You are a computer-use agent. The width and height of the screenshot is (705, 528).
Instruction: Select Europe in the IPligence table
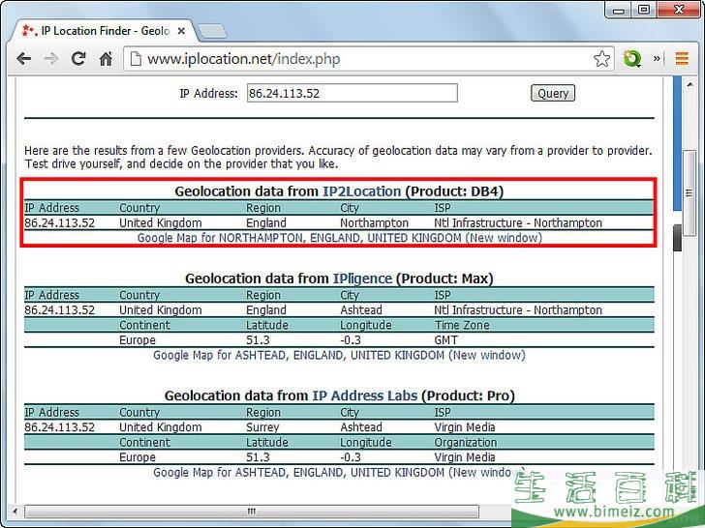coord(138,340)
